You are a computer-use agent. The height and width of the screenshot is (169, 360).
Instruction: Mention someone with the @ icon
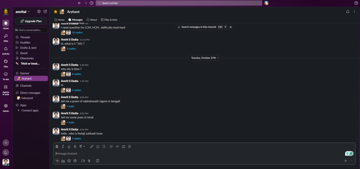75,161
